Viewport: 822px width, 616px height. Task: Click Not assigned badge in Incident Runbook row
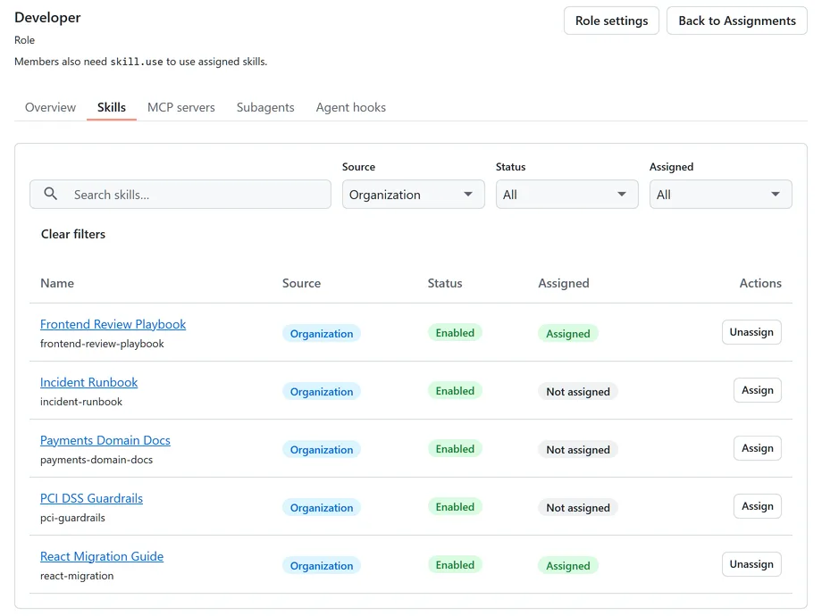[578, 392]
